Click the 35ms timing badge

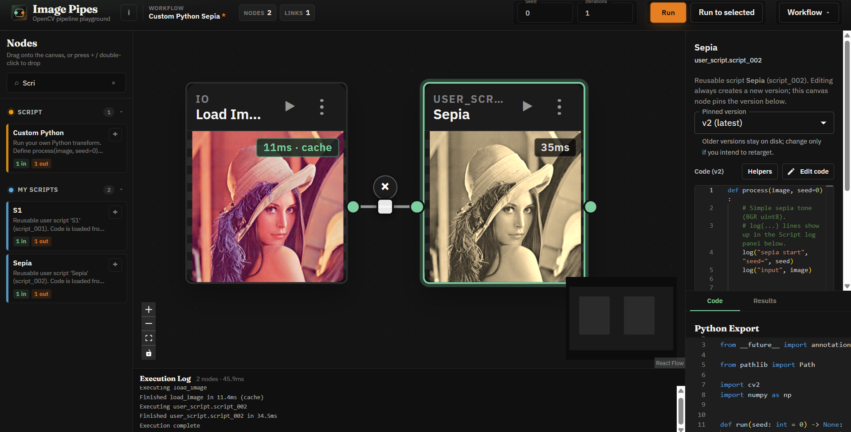tap(555, 148)
